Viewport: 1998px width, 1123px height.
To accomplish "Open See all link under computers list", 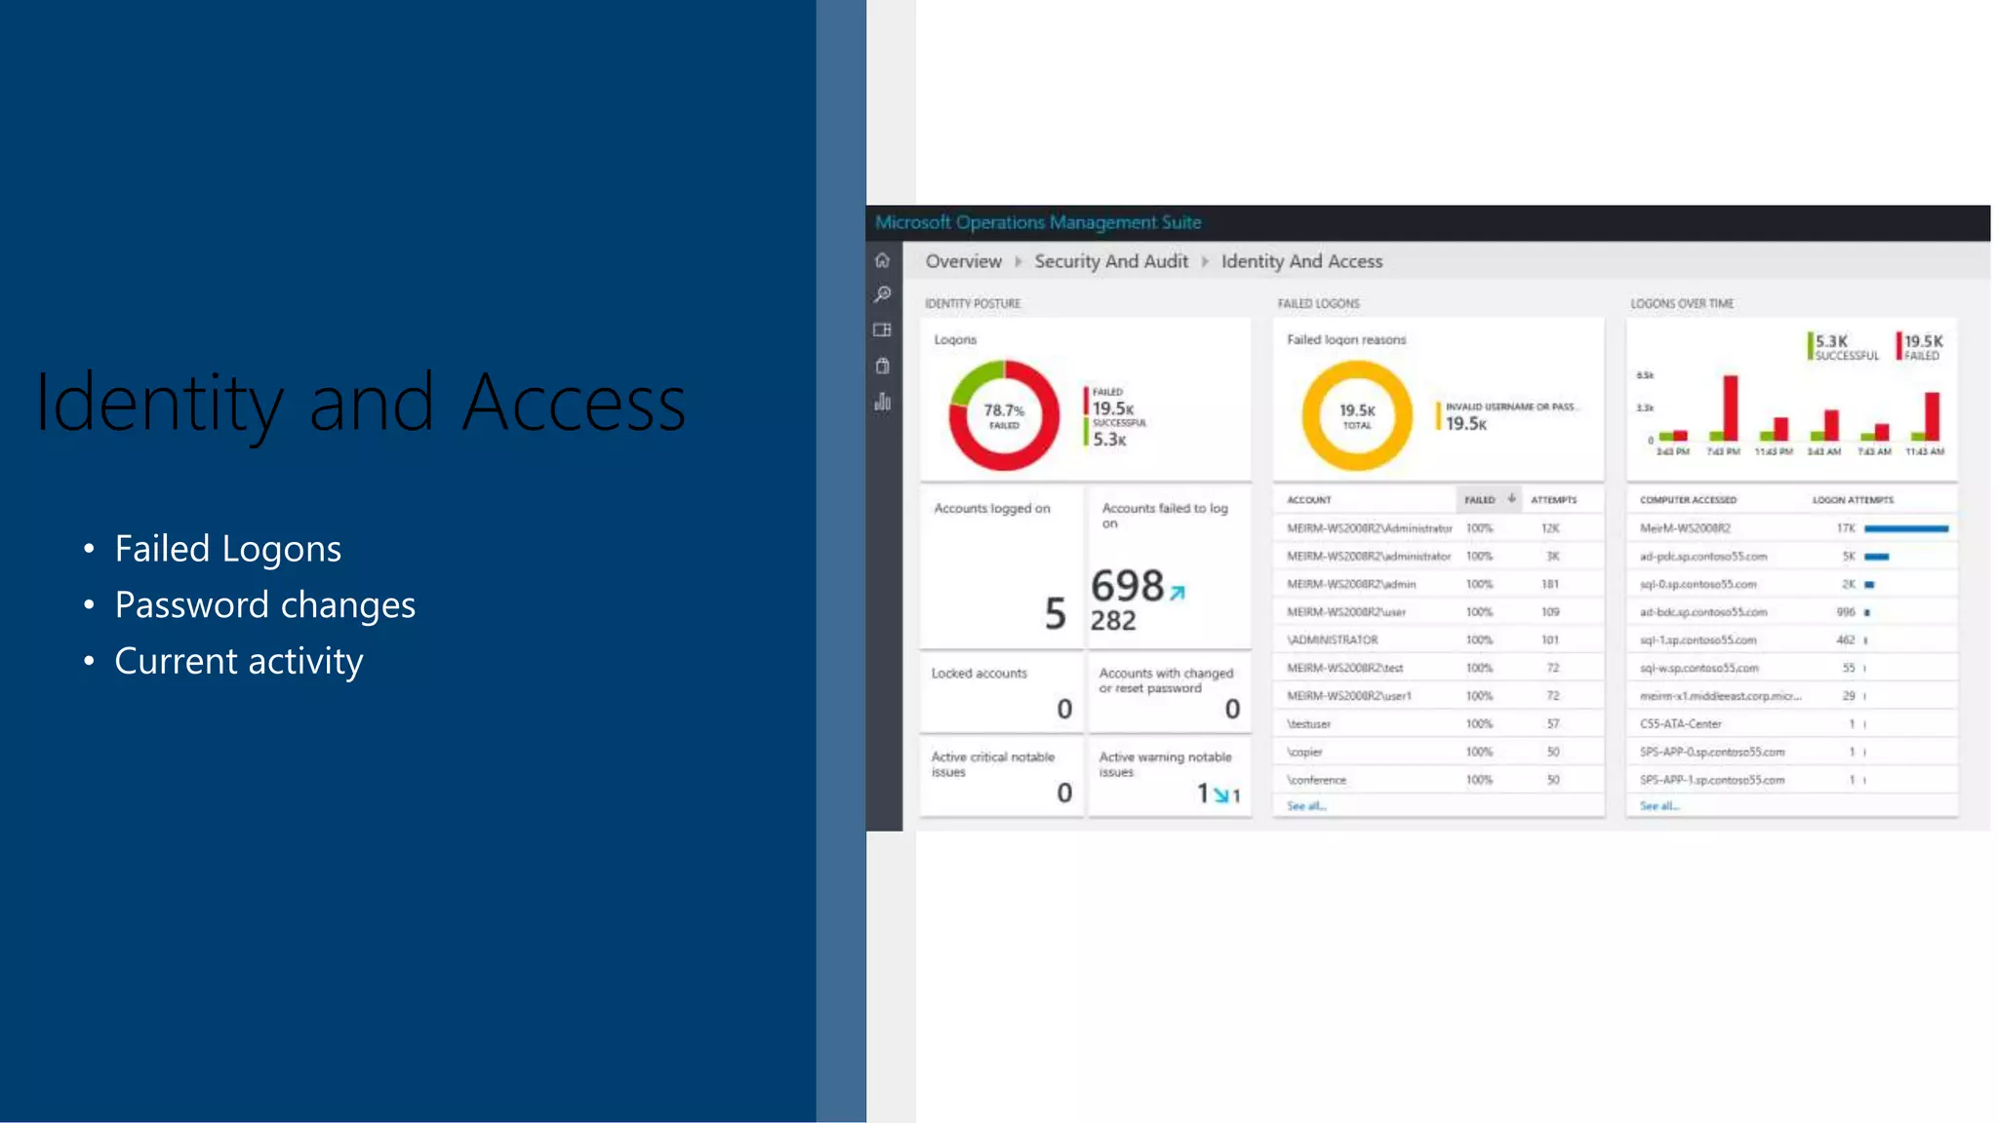I will 1658,806.
